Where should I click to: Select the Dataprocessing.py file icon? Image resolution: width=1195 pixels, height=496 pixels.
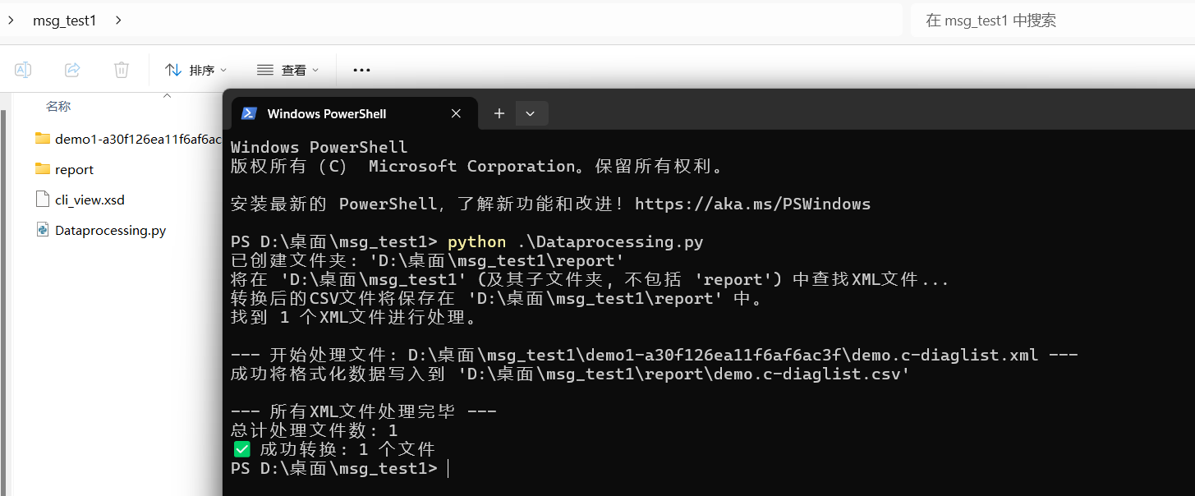[x=43, y=230]
